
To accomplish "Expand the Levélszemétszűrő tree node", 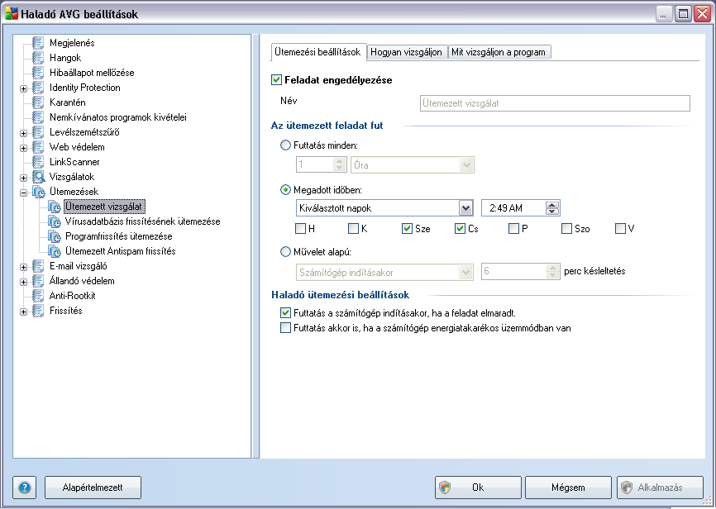I will (x=23, y=133).
